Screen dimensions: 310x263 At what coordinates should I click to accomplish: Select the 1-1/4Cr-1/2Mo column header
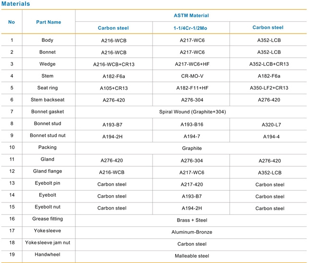tap(190, 28)
